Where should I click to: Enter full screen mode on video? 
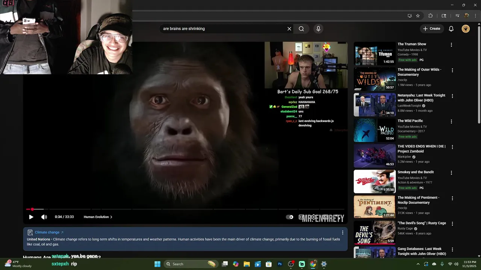(338, 217)
